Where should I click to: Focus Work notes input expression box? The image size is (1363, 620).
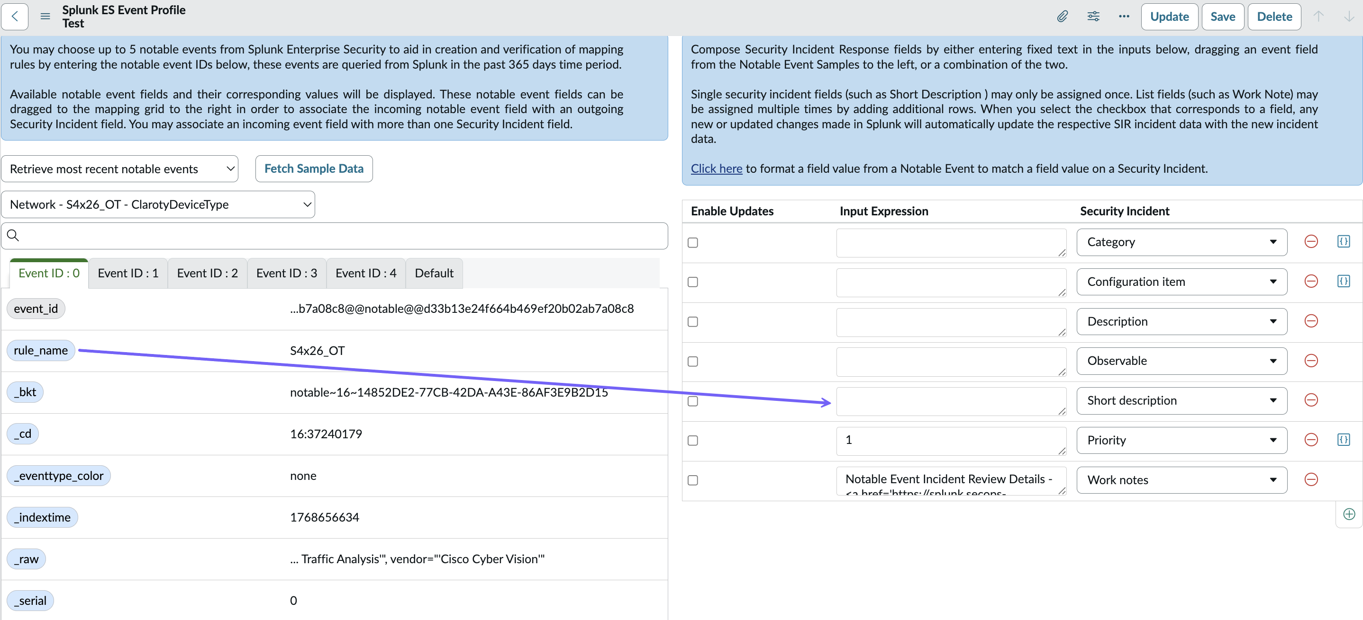tap(951, 480)
